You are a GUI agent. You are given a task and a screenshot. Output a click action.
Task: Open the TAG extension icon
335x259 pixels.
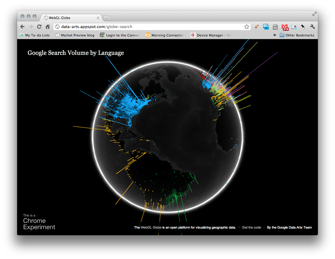point(275,27)
